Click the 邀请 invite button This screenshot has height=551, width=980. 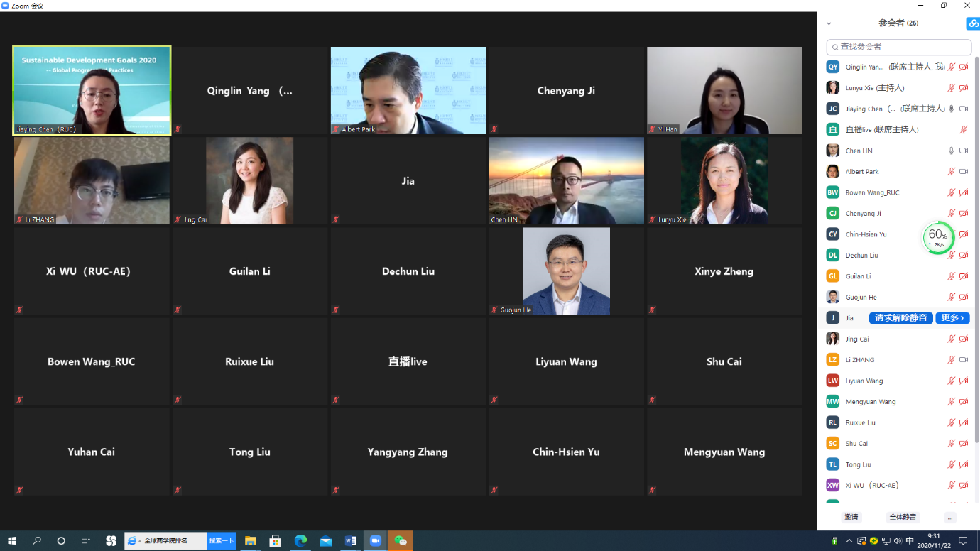[851, 518]
